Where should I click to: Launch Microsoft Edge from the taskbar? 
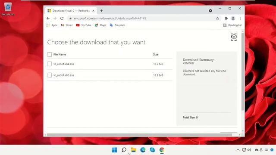point(143,150)
